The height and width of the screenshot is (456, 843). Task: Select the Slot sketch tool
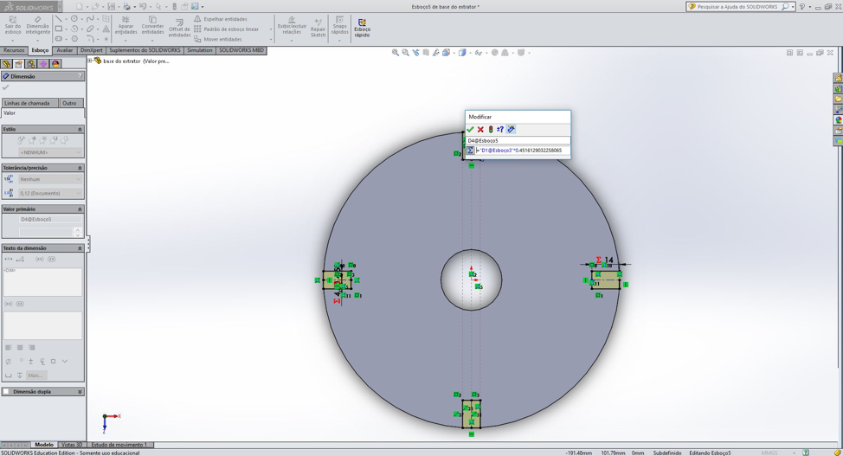pos(59,39)
